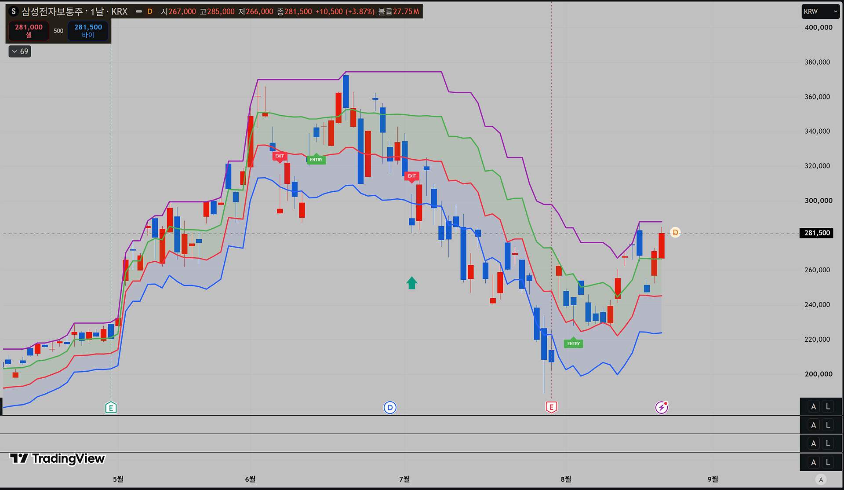The width and height of the screenshot is (844, 490).
Task: Toggle log scale L in the main chart pane
Action: click(828, 407)
